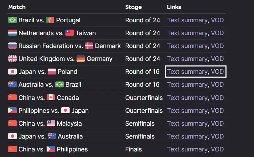Click the Germany flag icon

coord(81,58)
